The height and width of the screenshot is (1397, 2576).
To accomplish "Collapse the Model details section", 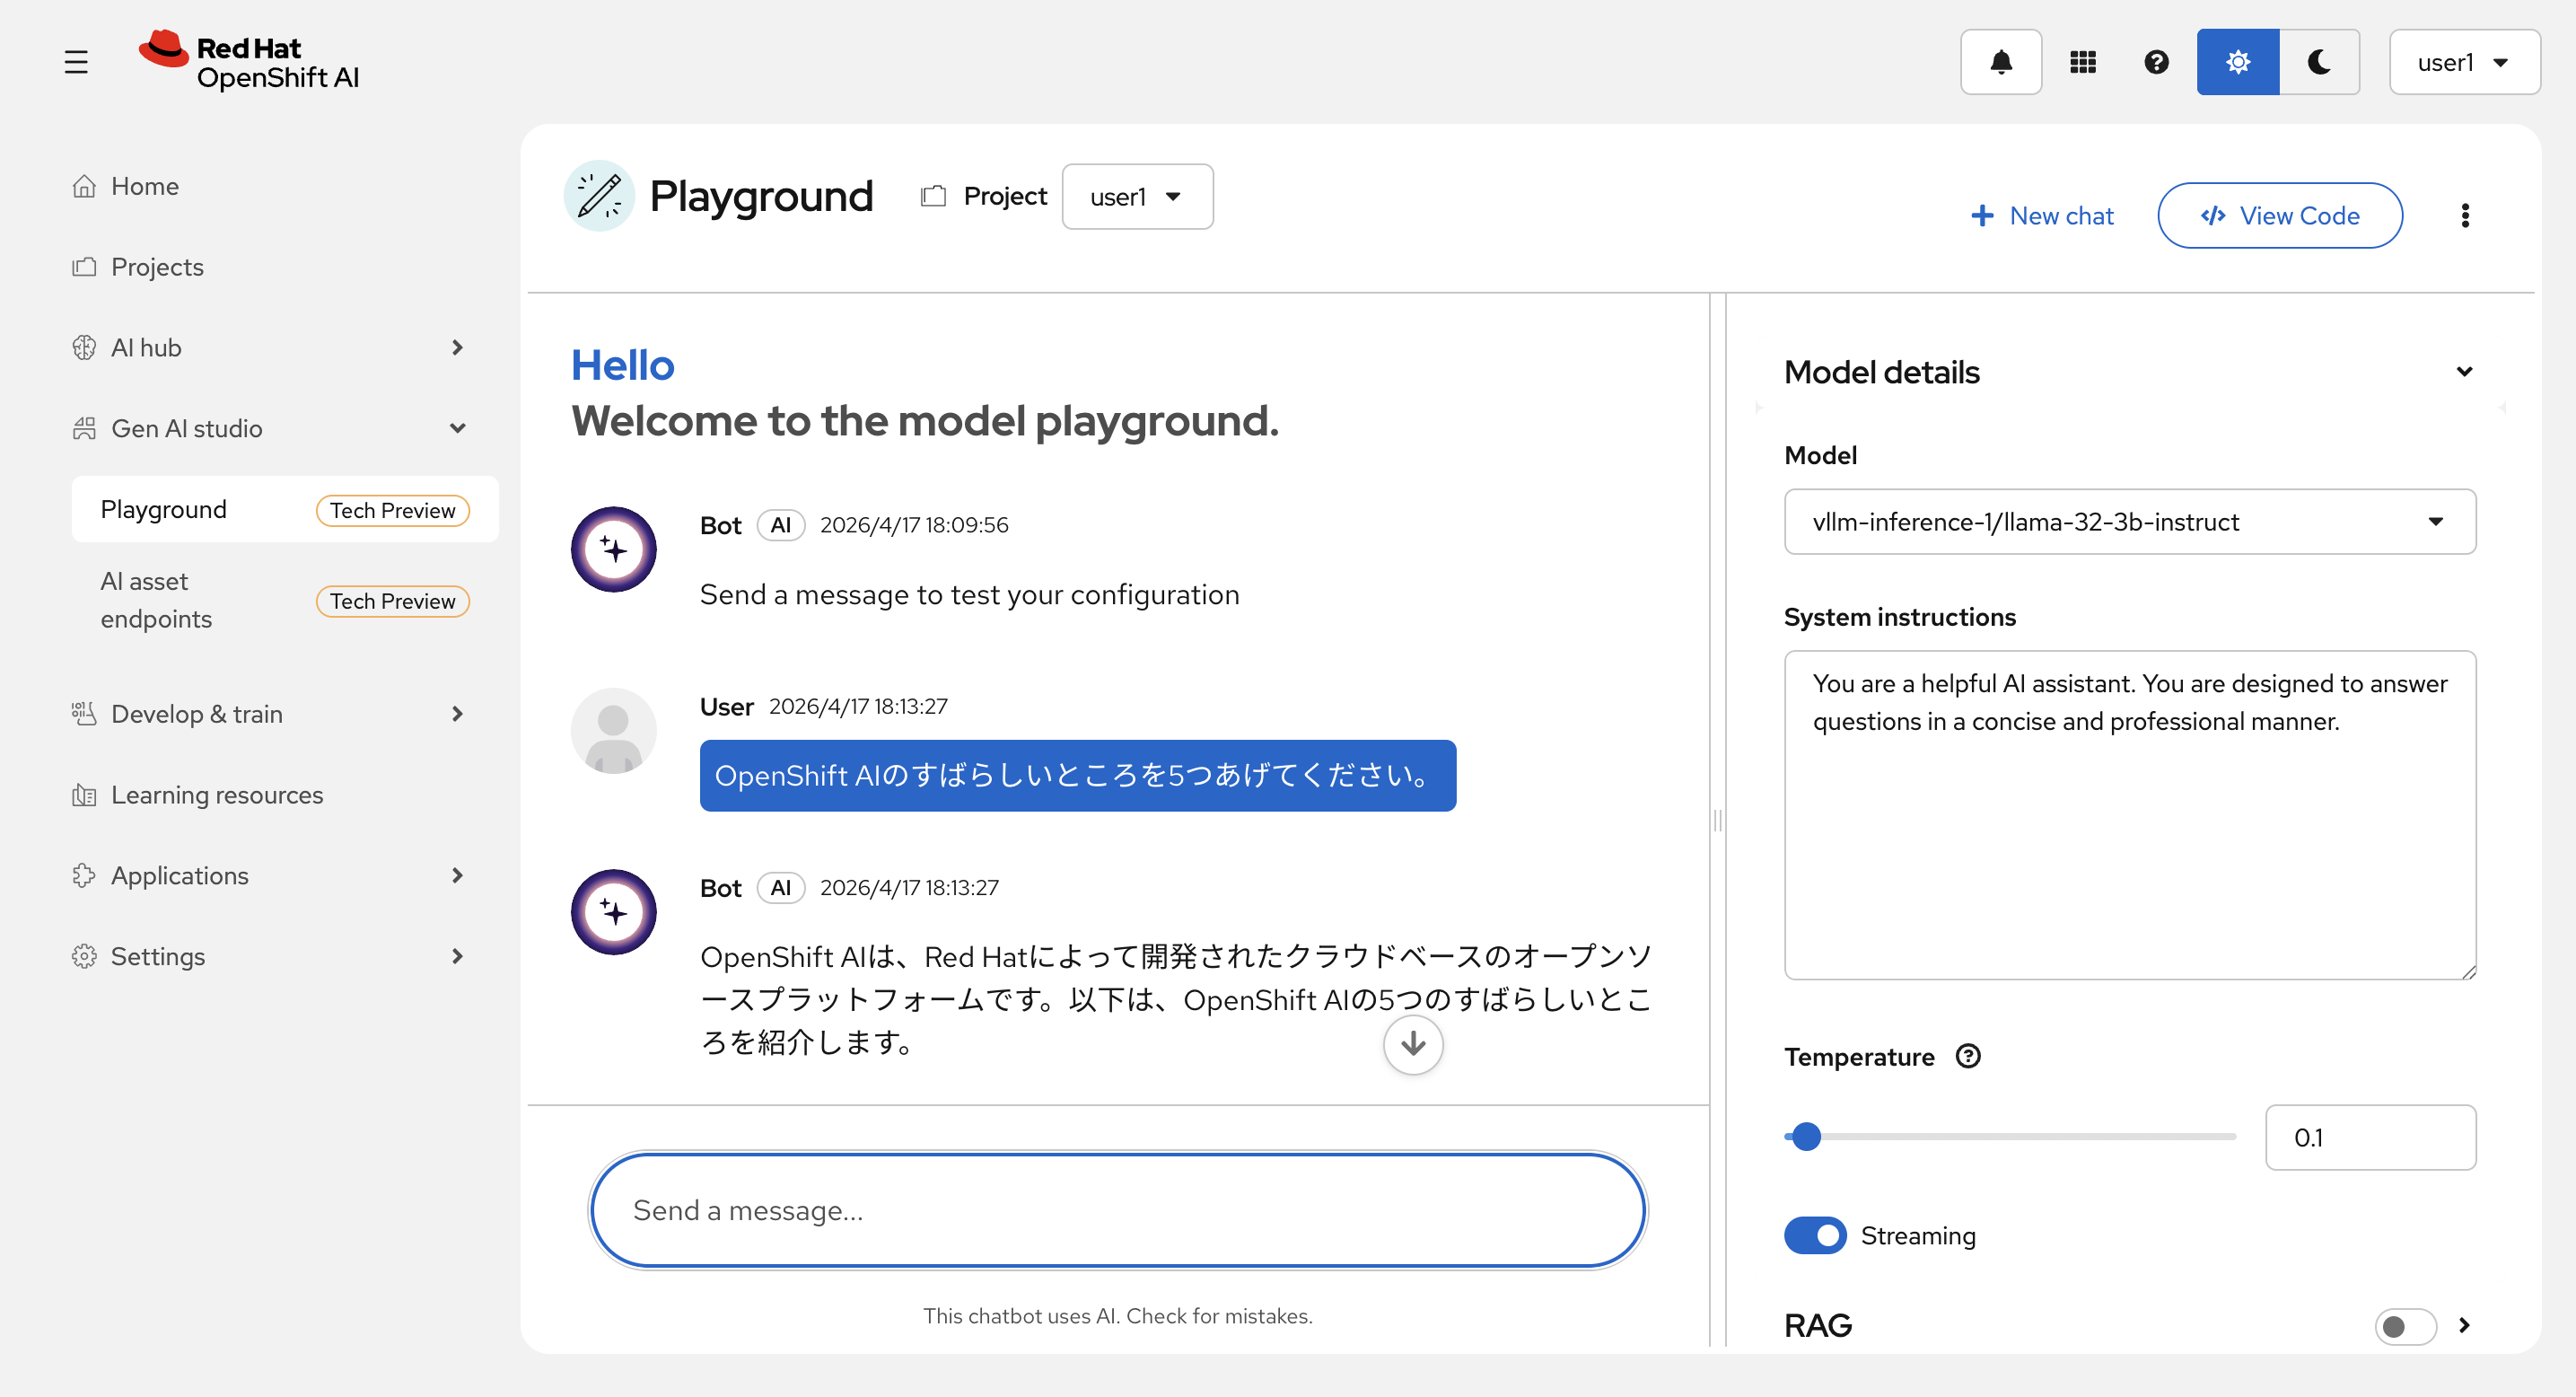I will coord(2463,372).
